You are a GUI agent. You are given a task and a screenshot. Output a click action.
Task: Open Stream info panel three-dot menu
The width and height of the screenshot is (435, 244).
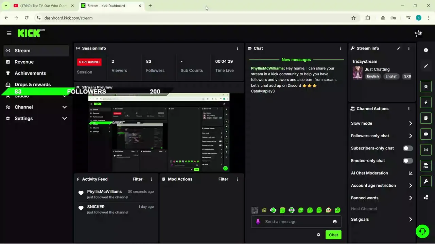point(409,48)
